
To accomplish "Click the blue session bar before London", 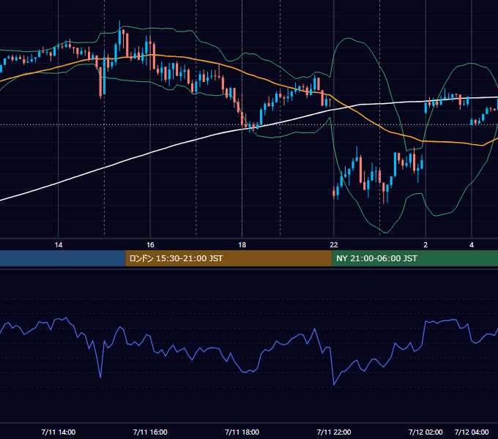I will point(63,258).
